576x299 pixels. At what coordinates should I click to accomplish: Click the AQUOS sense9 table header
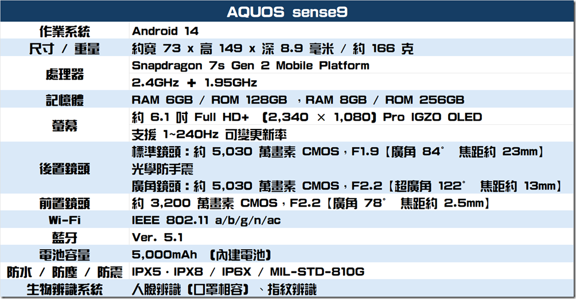(x=287, y=12)
